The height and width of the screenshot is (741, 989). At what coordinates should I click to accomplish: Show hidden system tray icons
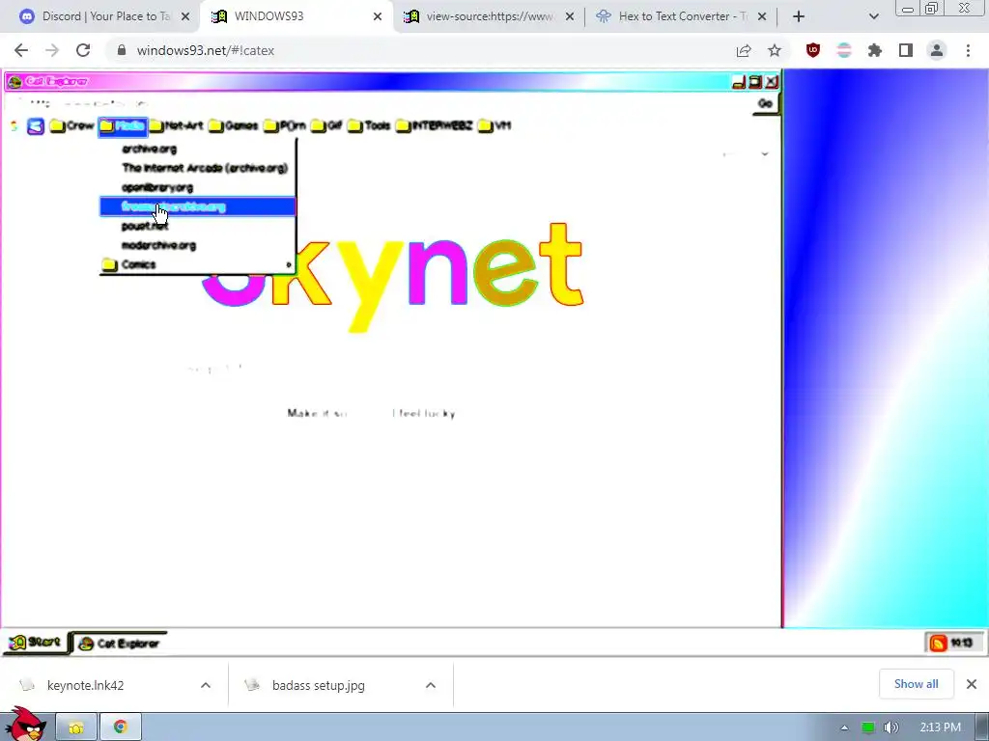[x=844, y=727]
